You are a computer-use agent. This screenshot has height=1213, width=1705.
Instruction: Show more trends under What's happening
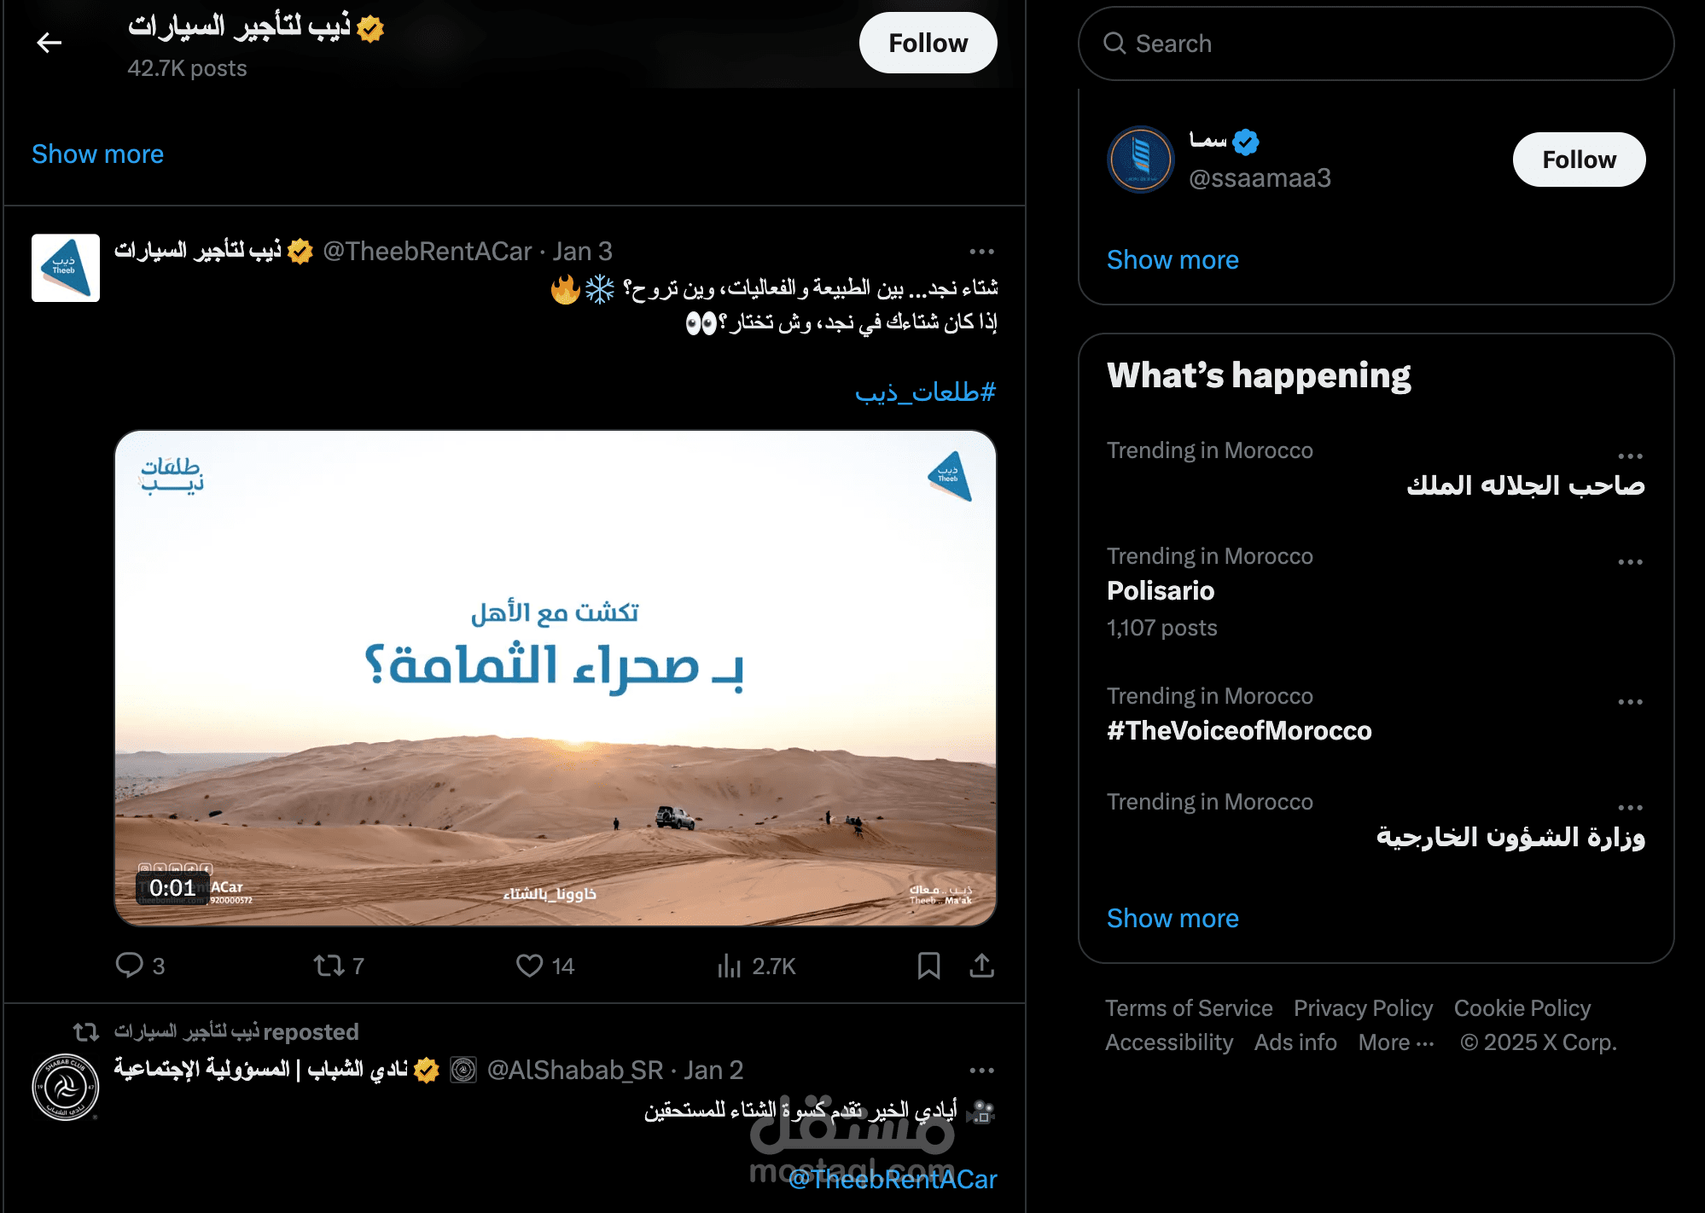[x=1173, y=919]
